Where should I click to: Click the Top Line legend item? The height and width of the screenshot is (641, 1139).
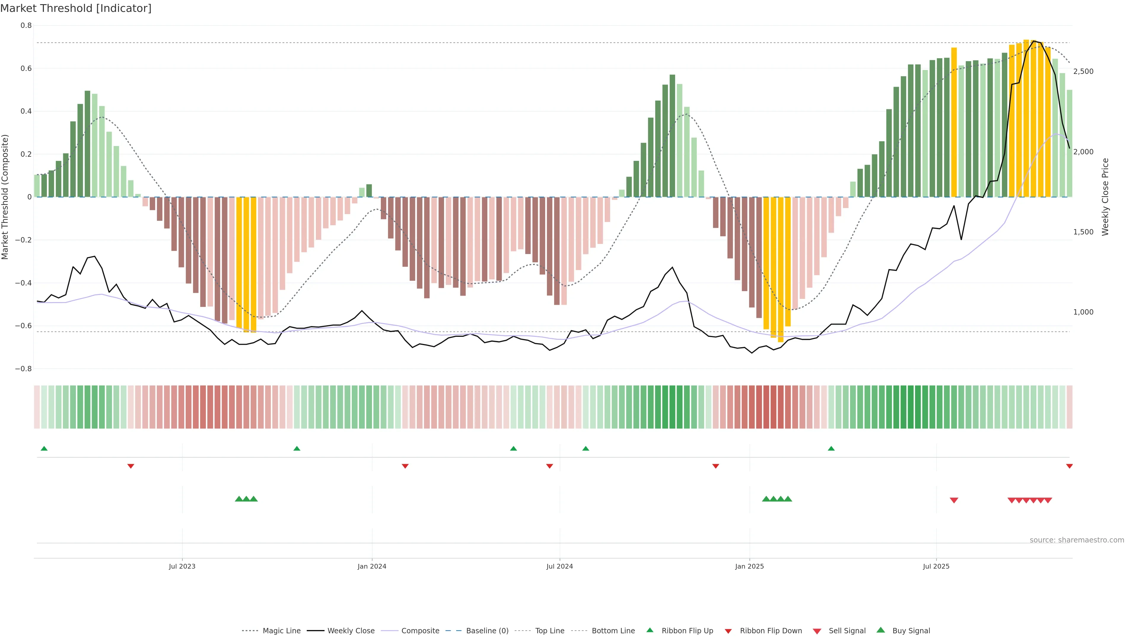550,630
